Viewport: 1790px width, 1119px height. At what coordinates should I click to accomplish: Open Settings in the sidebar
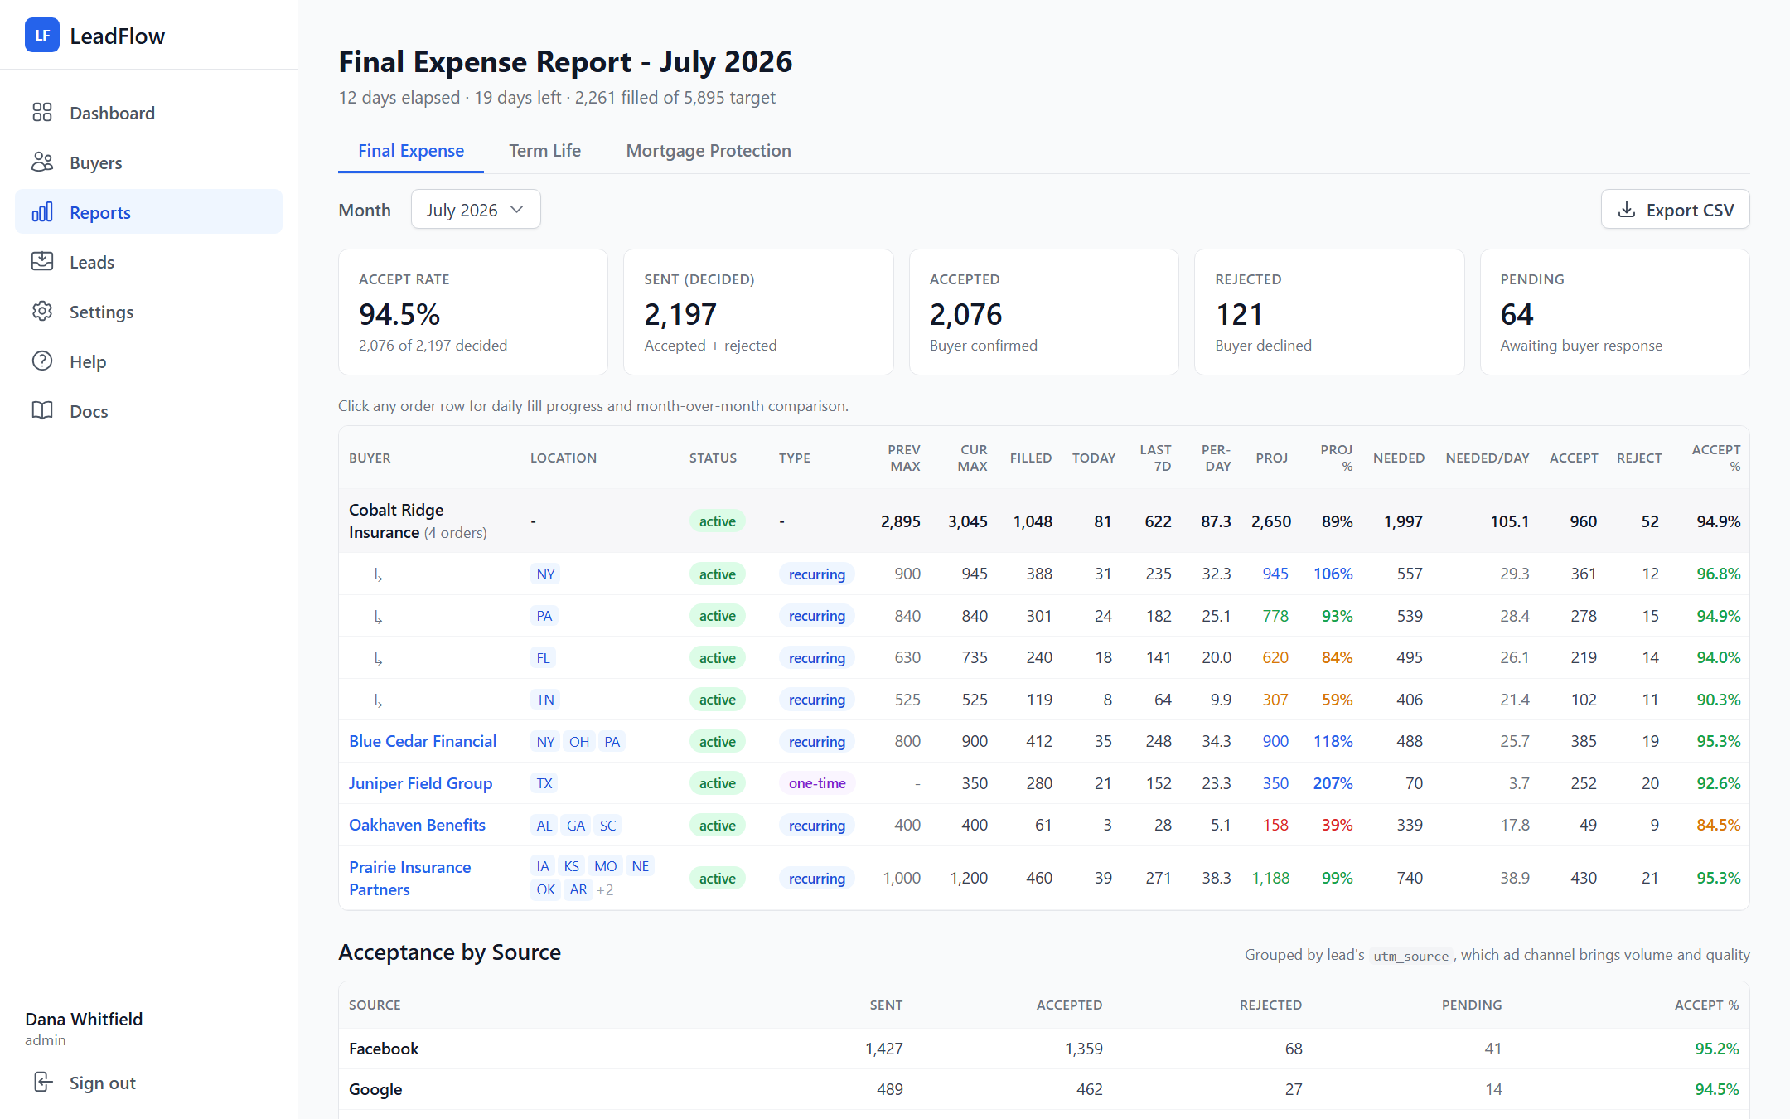(x=148, y=312)
